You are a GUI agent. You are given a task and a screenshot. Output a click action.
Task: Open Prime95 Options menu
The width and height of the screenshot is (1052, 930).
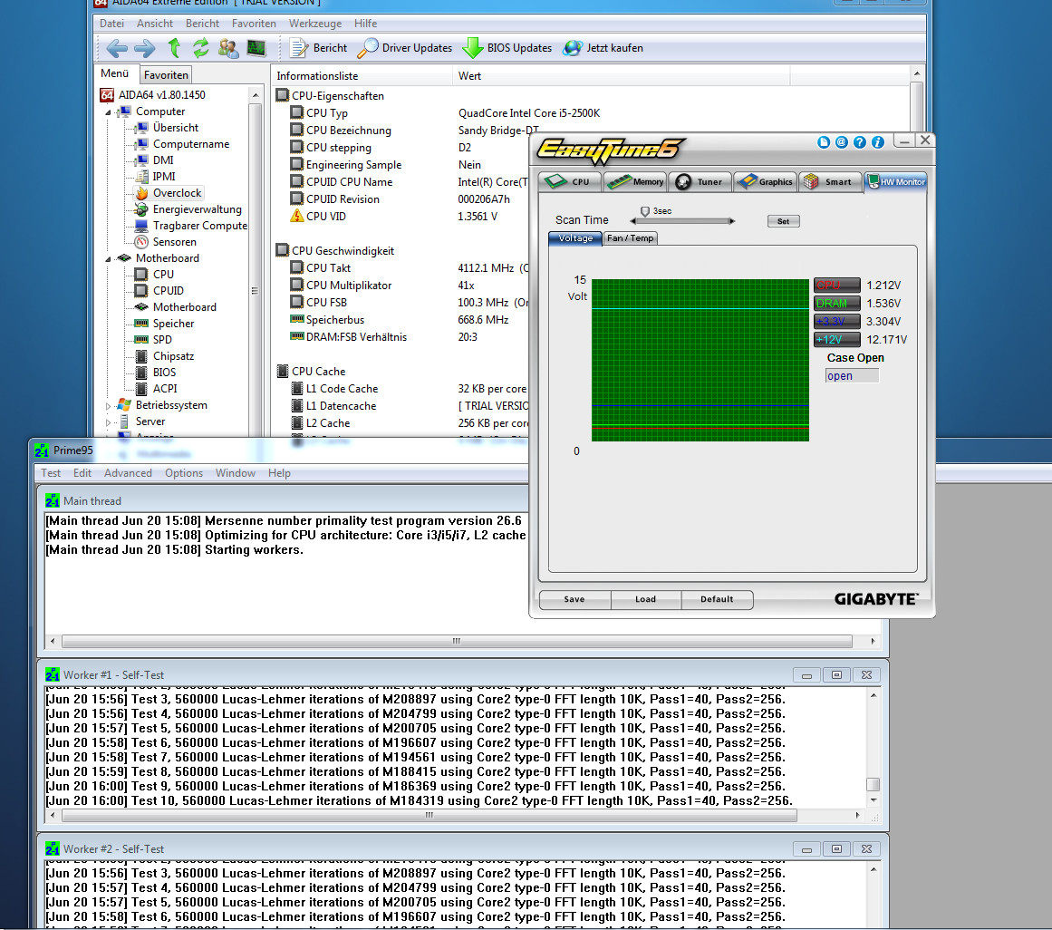click(183, 473)
